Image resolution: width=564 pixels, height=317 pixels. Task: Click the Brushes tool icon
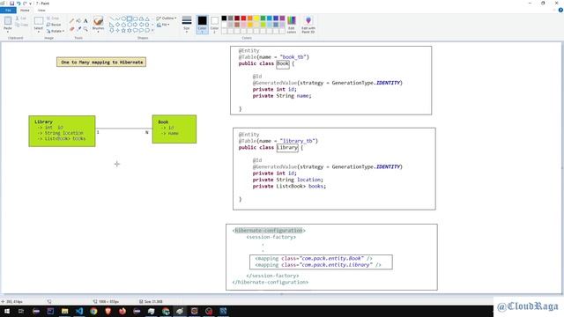point(98,21)
